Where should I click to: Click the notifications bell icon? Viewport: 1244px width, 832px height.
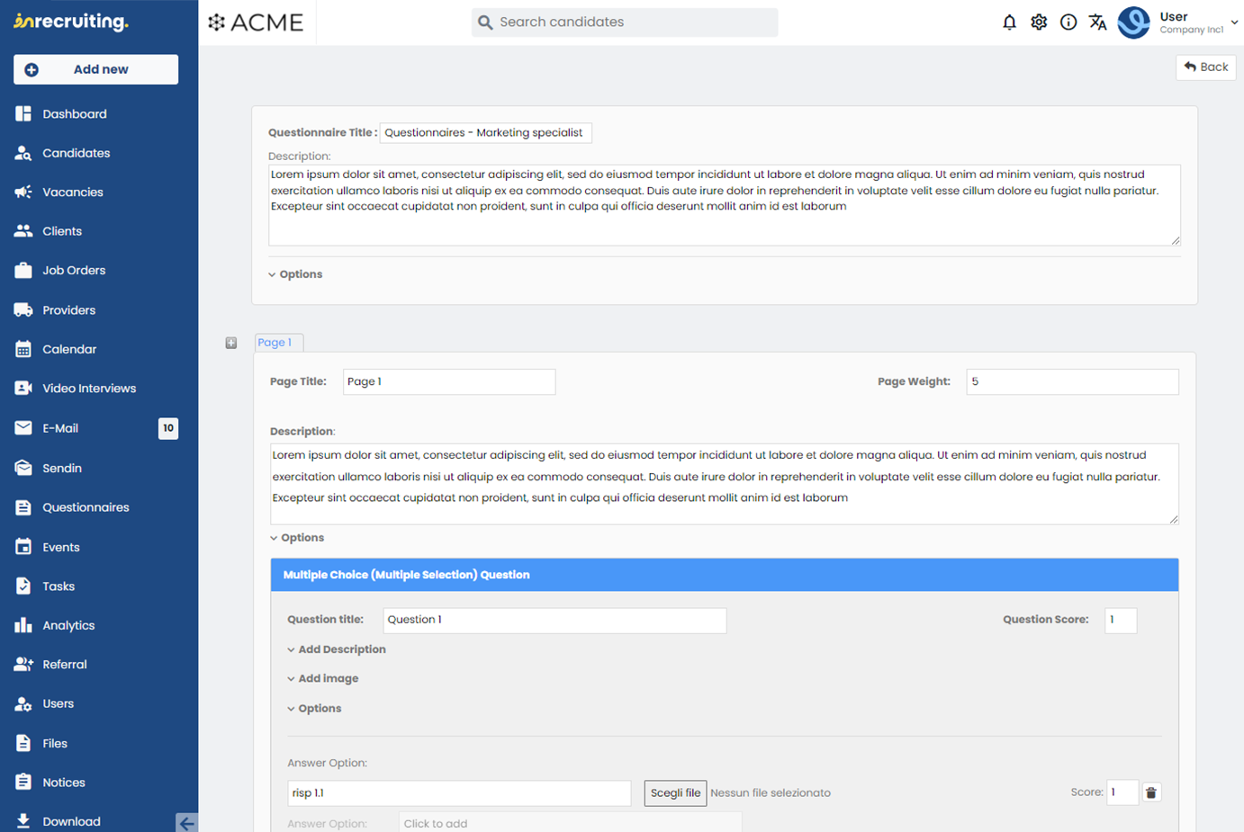pyautogui.click(x=1009, y=22)
